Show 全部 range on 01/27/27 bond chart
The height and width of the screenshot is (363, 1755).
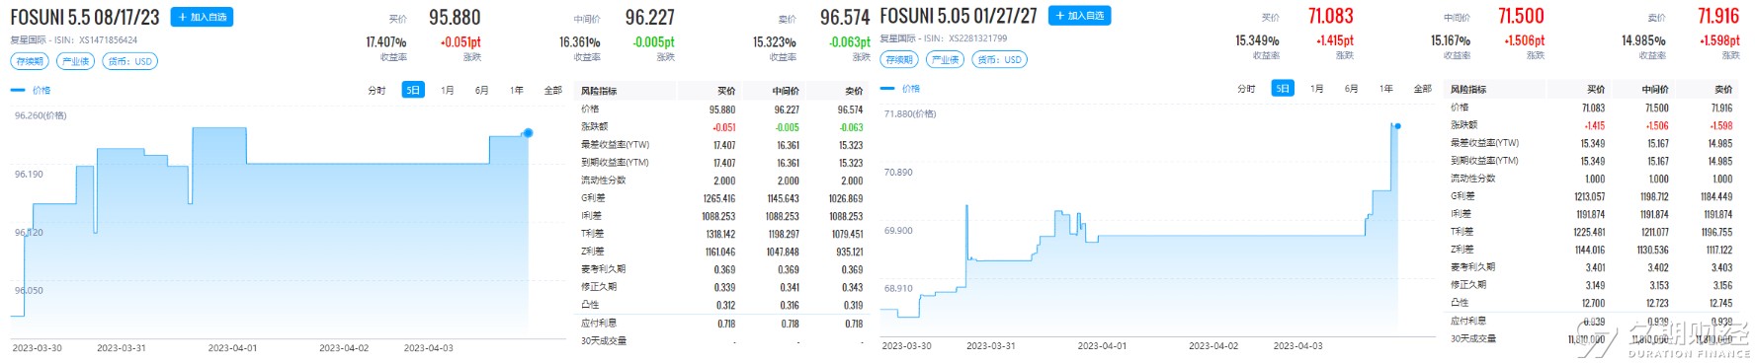click(x=1423, y=89)
